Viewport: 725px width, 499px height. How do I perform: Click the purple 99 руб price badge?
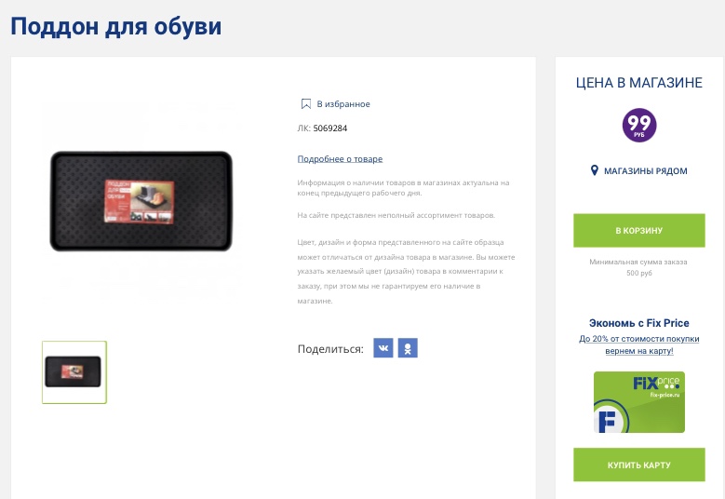639,126
